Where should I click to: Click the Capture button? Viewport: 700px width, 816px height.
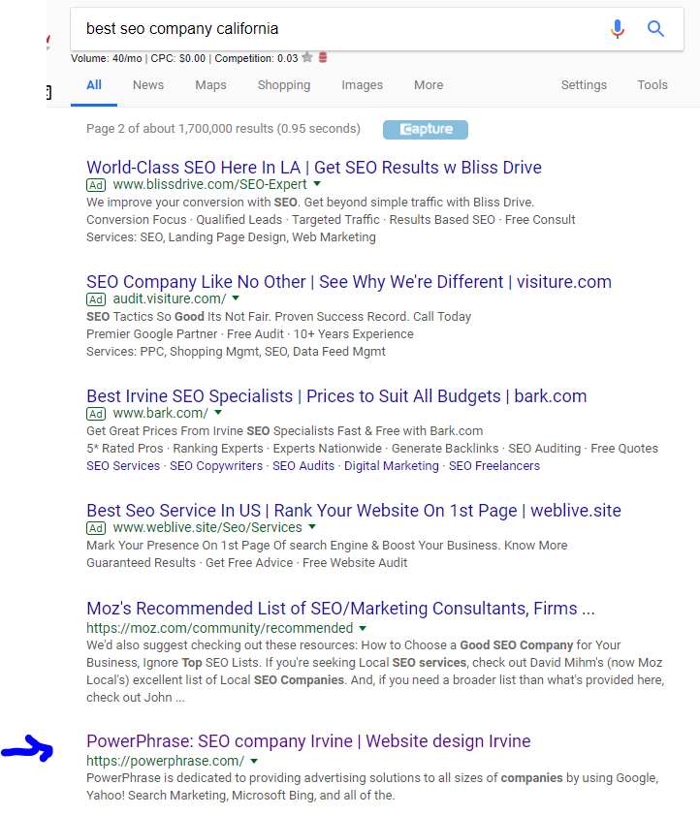tap(426, 130)
